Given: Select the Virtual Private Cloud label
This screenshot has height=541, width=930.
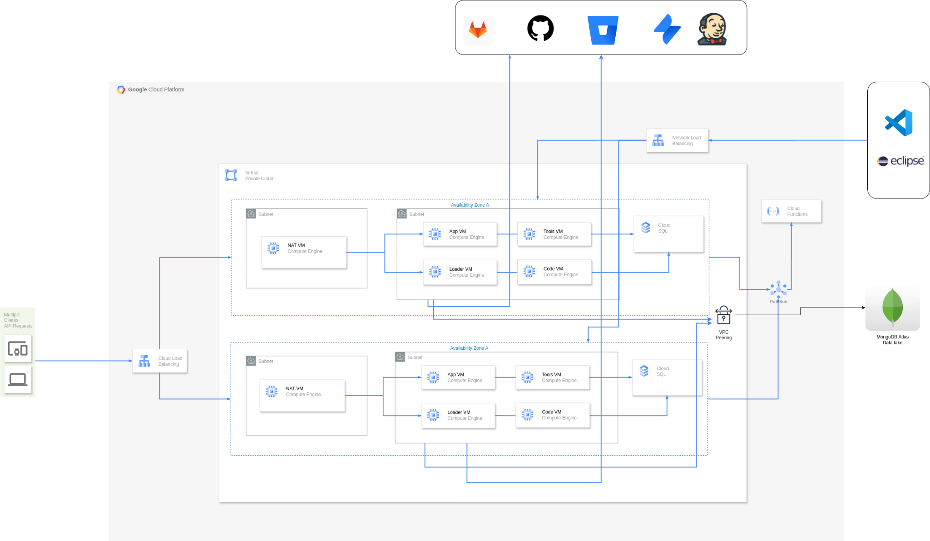Looking at the screenshot, I should click(x=259, y=176).
